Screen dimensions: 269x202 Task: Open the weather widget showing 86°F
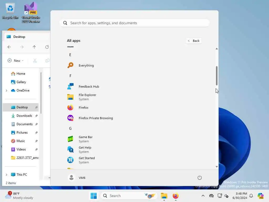click(19, 196)
